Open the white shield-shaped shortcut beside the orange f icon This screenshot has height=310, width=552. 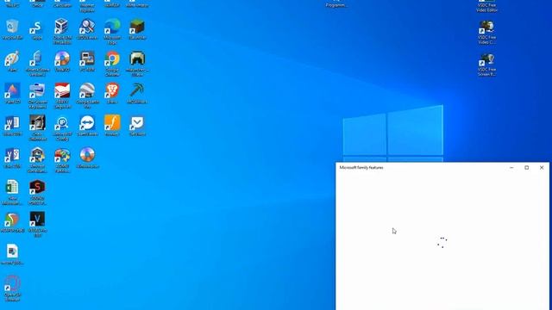point(137,123)
